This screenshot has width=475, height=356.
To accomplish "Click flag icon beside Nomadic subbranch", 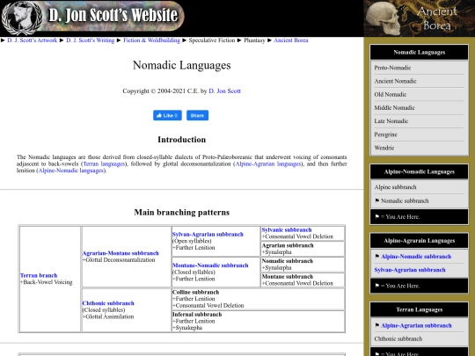I will pyautogui.click(x=376, y=200).
